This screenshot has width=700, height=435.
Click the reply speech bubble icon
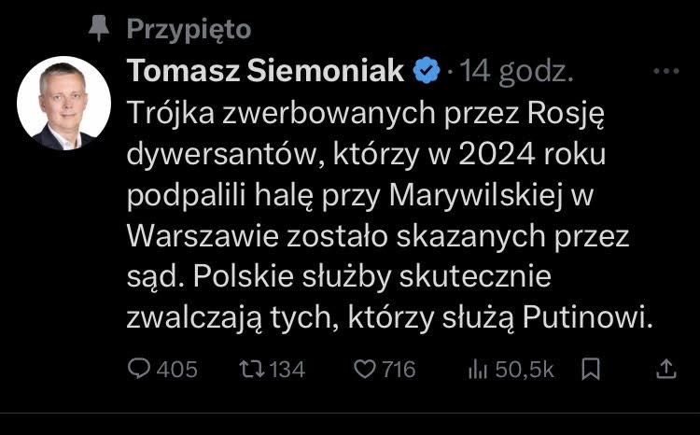tap(138, 370)
